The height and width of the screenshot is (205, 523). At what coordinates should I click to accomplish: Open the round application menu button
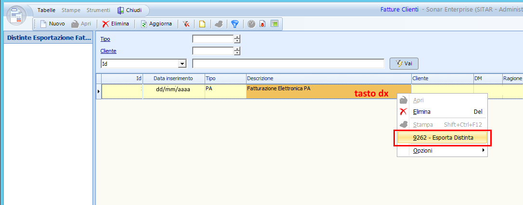(x=17, y=15)
